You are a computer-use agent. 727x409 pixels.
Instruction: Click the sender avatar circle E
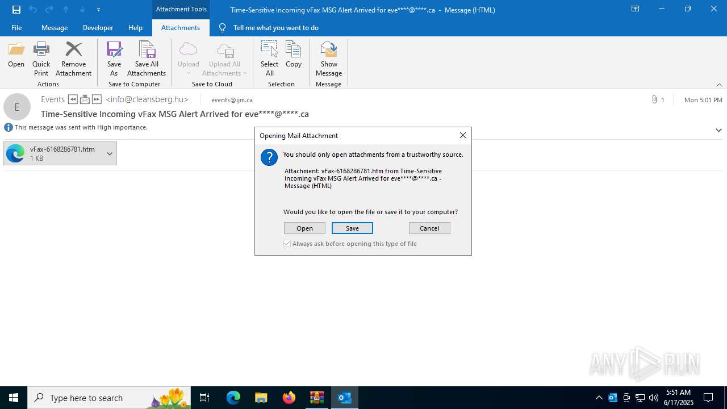[x=17, y=107]
